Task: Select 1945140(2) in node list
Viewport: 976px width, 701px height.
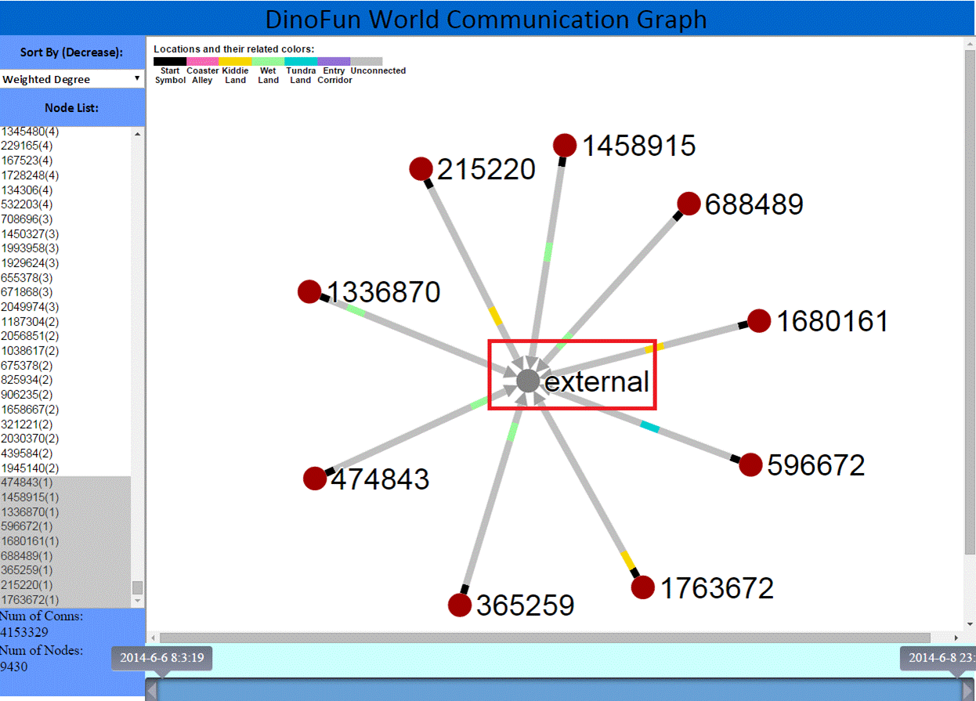Action: pos(30,468)
